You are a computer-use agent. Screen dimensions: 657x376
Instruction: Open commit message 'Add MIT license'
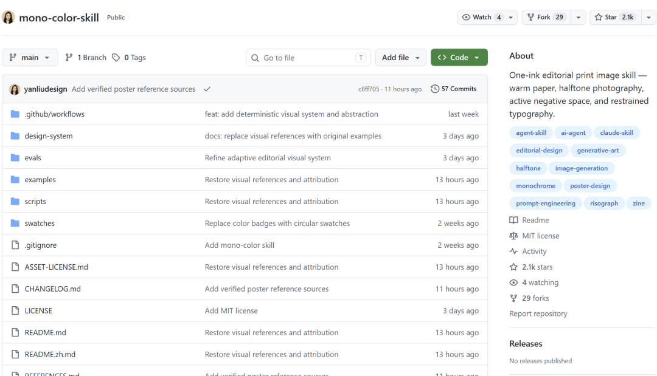(231, 311)
